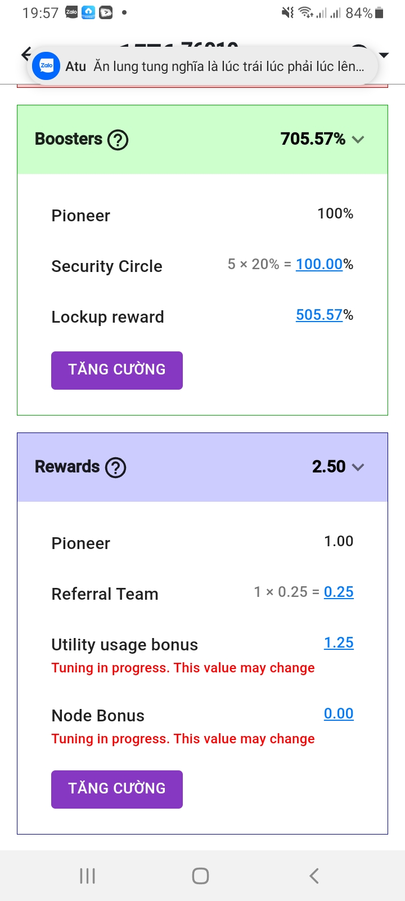Collapse the Boosters section chevron
The width and height of the screenshot is (405, 901).
pos(358,140)
